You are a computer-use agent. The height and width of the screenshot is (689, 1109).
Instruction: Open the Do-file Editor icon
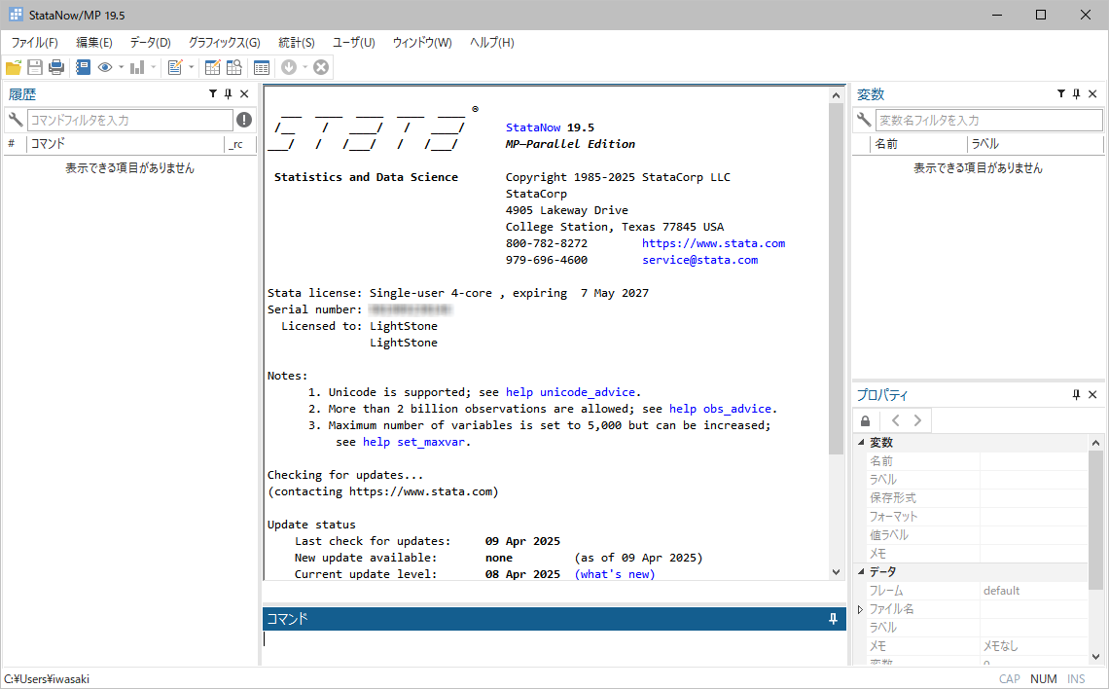coord(175,67)
